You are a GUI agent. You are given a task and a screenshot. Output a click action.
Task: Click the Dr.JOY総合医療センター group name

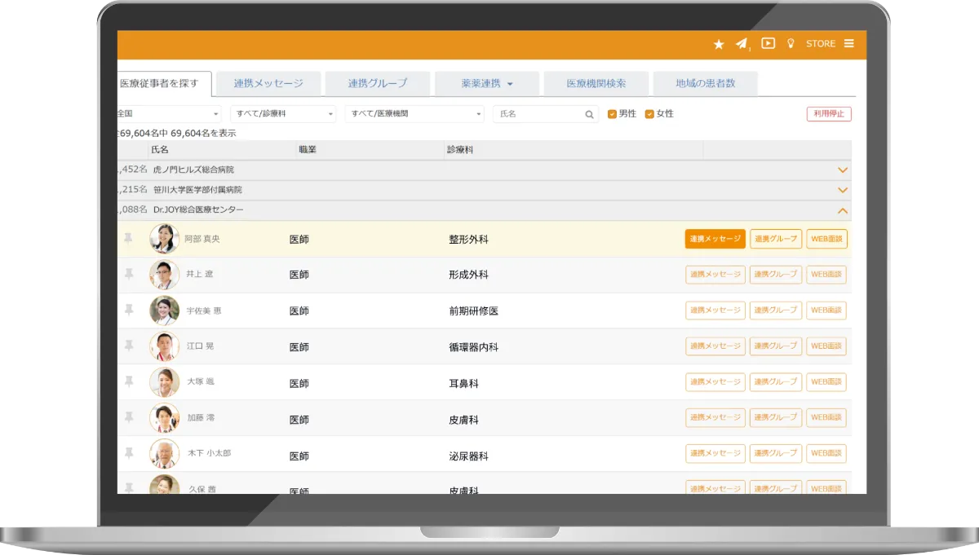coord(198,210)
